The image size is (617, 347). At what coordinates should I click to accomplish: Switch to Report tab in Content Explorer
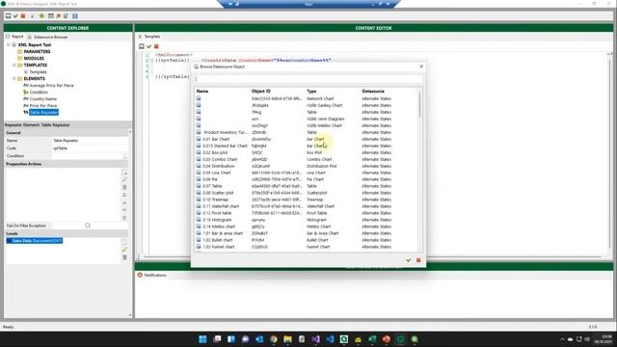click(14, 37)
